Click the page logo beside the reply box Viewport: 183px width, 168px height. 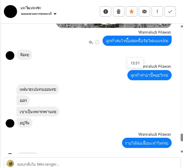pos(10,163)
